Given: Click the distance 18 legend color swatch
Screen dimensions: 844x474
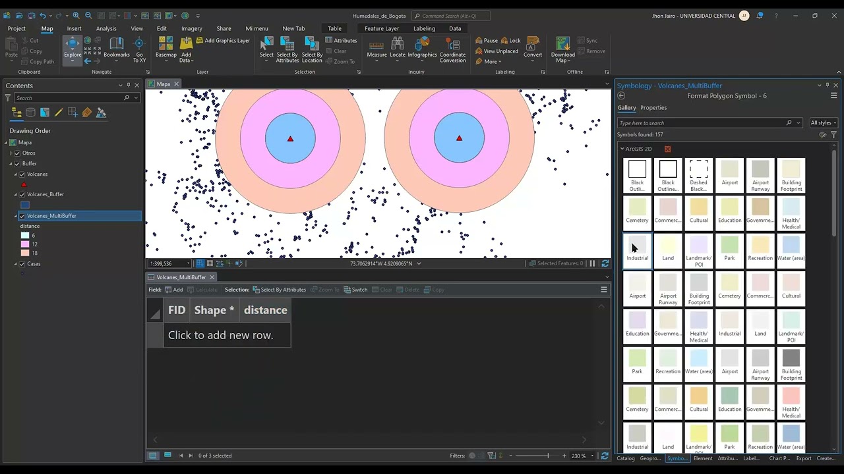Looking at the screenshot, I should point(25,253).
